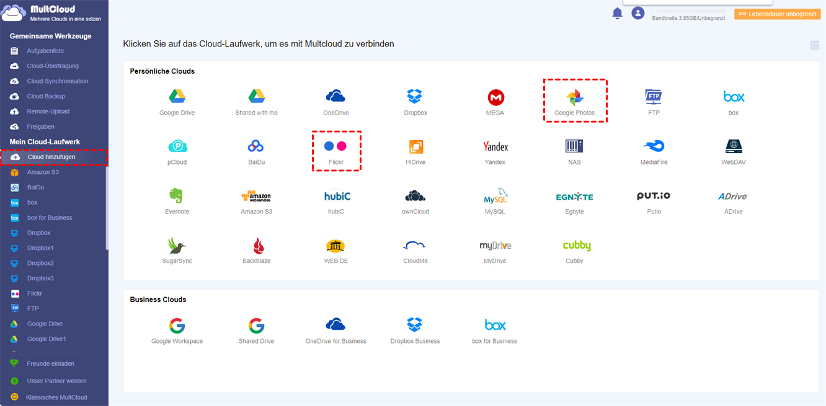This screenshot has height=406, width=826.
Task: Select the Cubby cloud icon
Action: [x=577, y=246]
